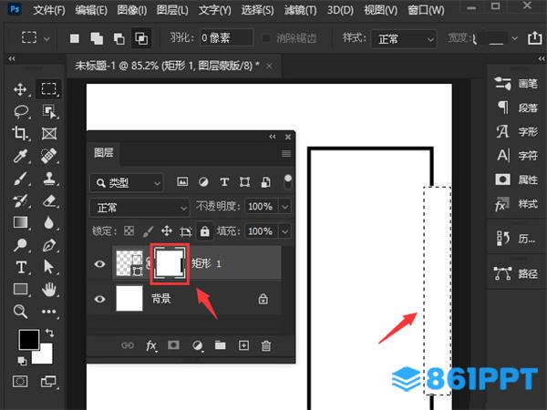Switch to the 图层 panel tab
Screen dimensions: 547x410
pyautogui.click(x=104, y=153)
